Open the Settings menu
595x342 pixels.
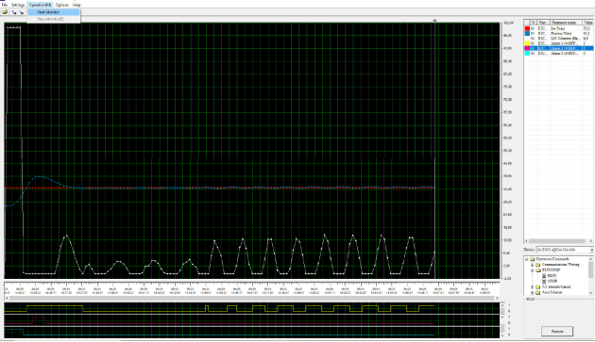pos(18,5)
